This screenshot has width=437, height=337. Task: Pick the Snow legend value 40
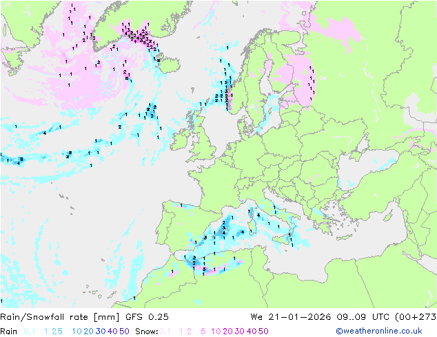click(x=252, y=331)
